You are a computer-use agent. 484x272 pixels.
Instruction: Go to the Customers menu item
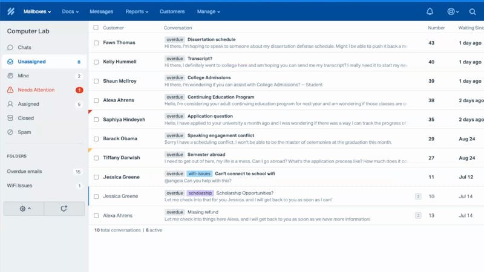(x=172, y=11)
